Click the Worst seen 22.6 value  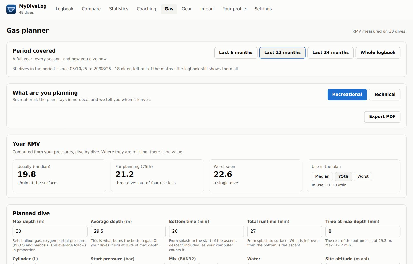point(223,174)
